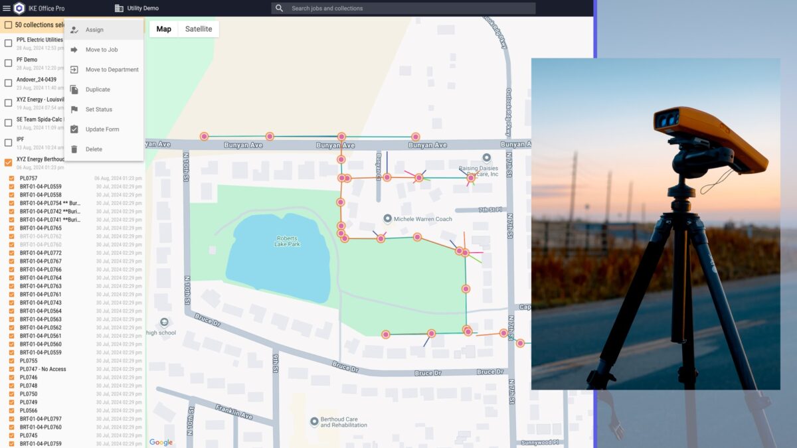Click the Set Status flag icon
The height and width of the screenshot is (448, 797).
(74, 110)
